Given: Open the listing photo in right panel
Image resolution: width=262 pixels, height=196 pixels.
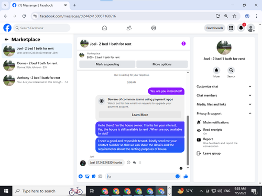Looking at the screenshot, I should [x=224, y=48].
